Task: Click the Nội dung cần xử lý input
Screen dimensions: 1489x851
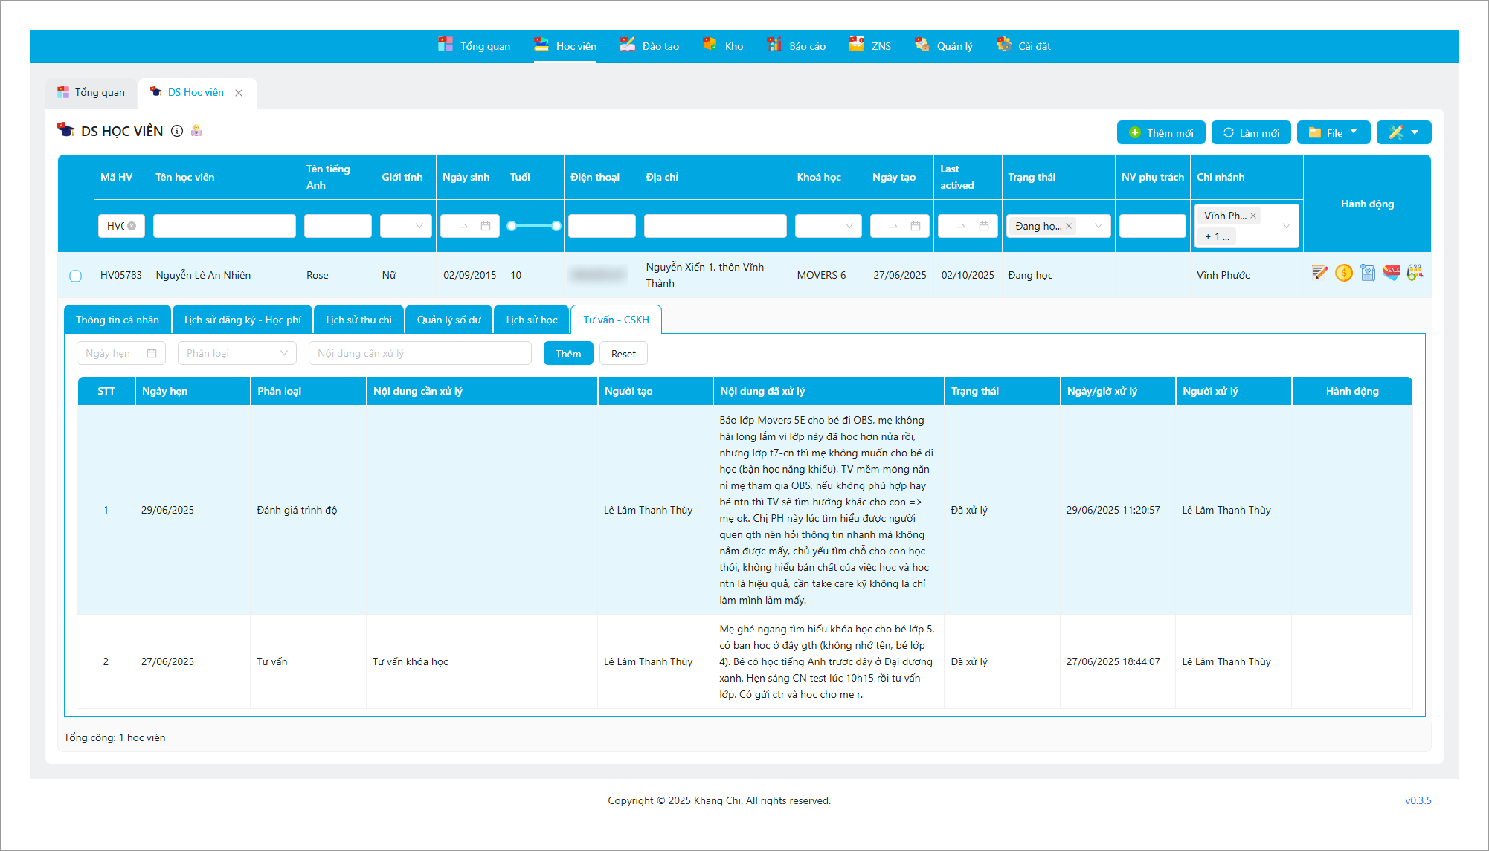Action: 419,353
